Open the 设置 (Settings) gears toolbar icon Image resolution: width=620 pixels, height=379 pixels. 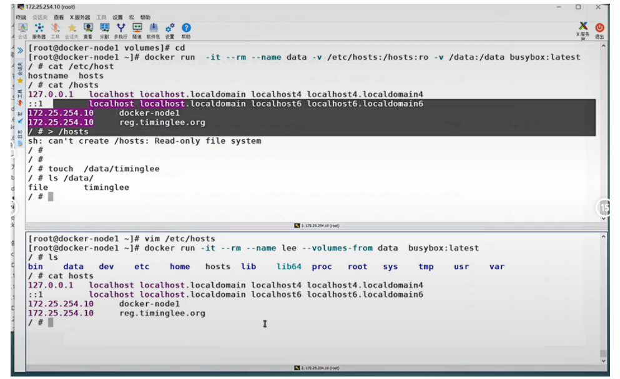pyautogui.click(x=170, y=31)
